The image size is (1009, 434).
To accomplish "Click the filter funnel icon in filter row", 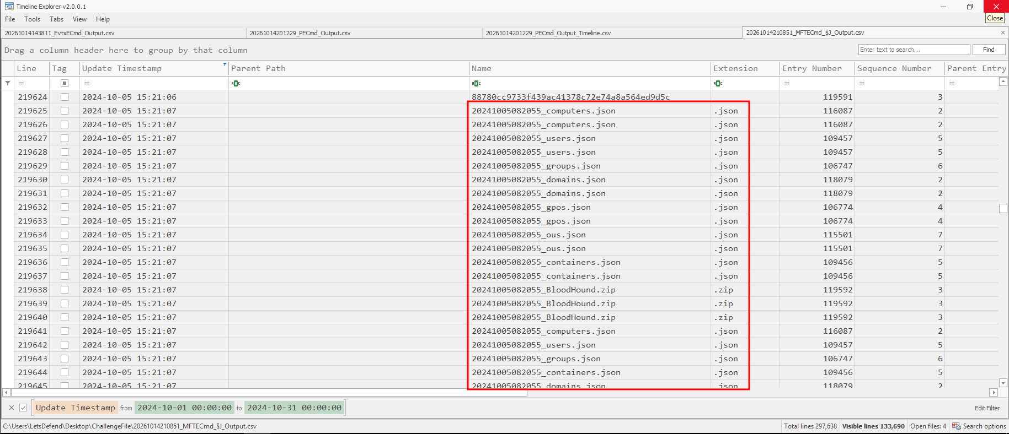I will click(8, 83).
